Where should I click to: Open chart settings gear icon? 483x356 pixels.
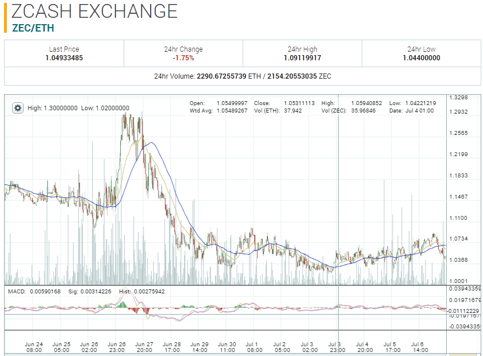click(x=18, y=108)
